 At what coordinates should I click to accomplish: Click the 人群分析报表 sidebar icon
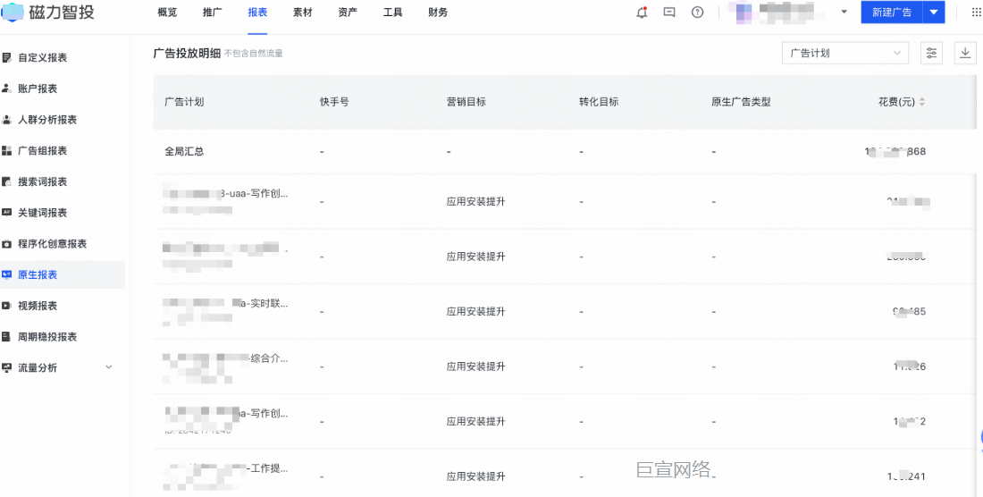coord(7,120)
